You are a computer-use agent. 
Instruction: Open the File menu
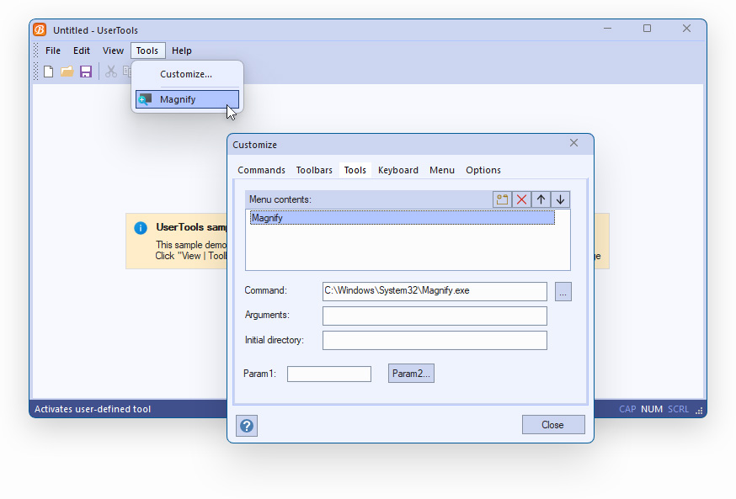click(x=53, y=50)
